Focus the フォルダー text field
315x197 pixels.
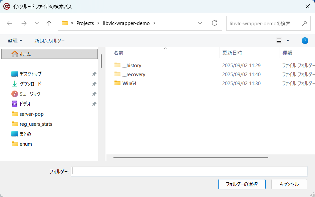(x=189, y=171)
